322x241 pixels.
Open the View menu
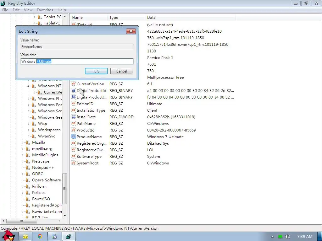click(28, 10)
